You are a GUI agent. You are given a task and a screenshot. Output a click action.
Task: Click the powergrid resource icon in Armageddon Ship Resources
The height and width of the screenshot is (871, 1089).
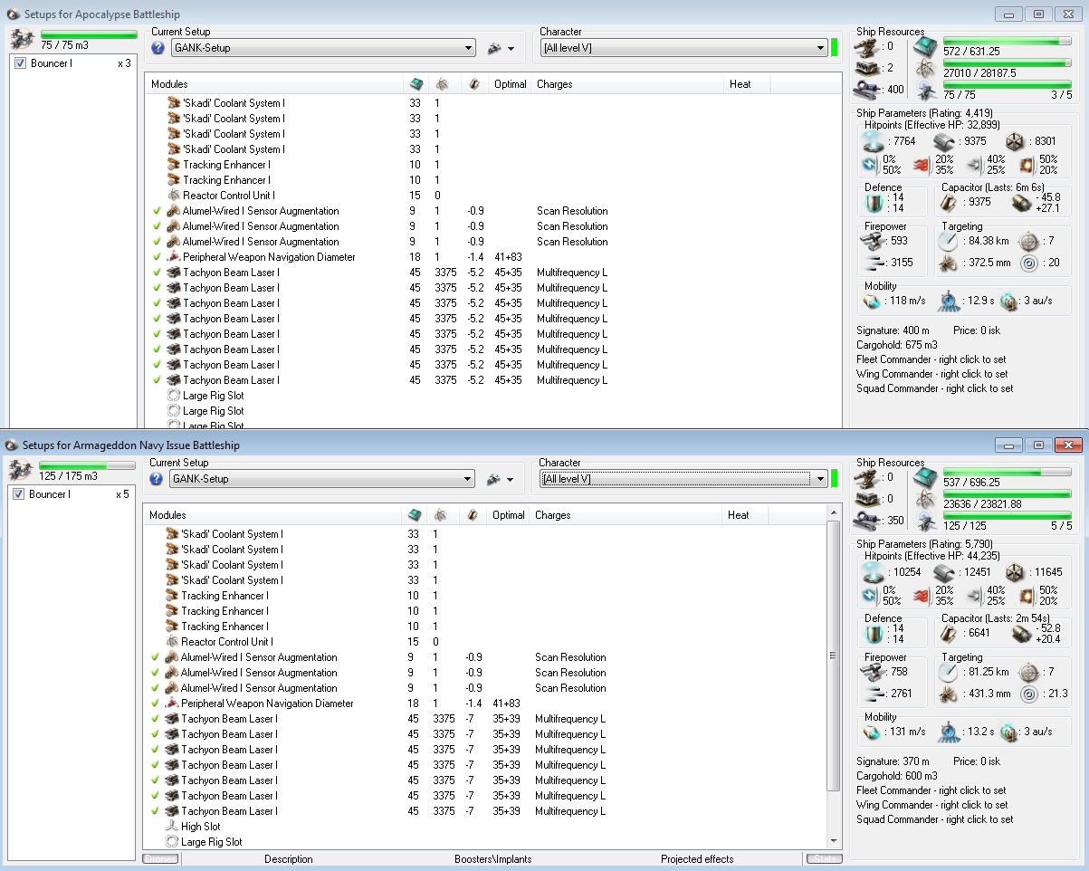pyautogui.click(x=925, y=500)
